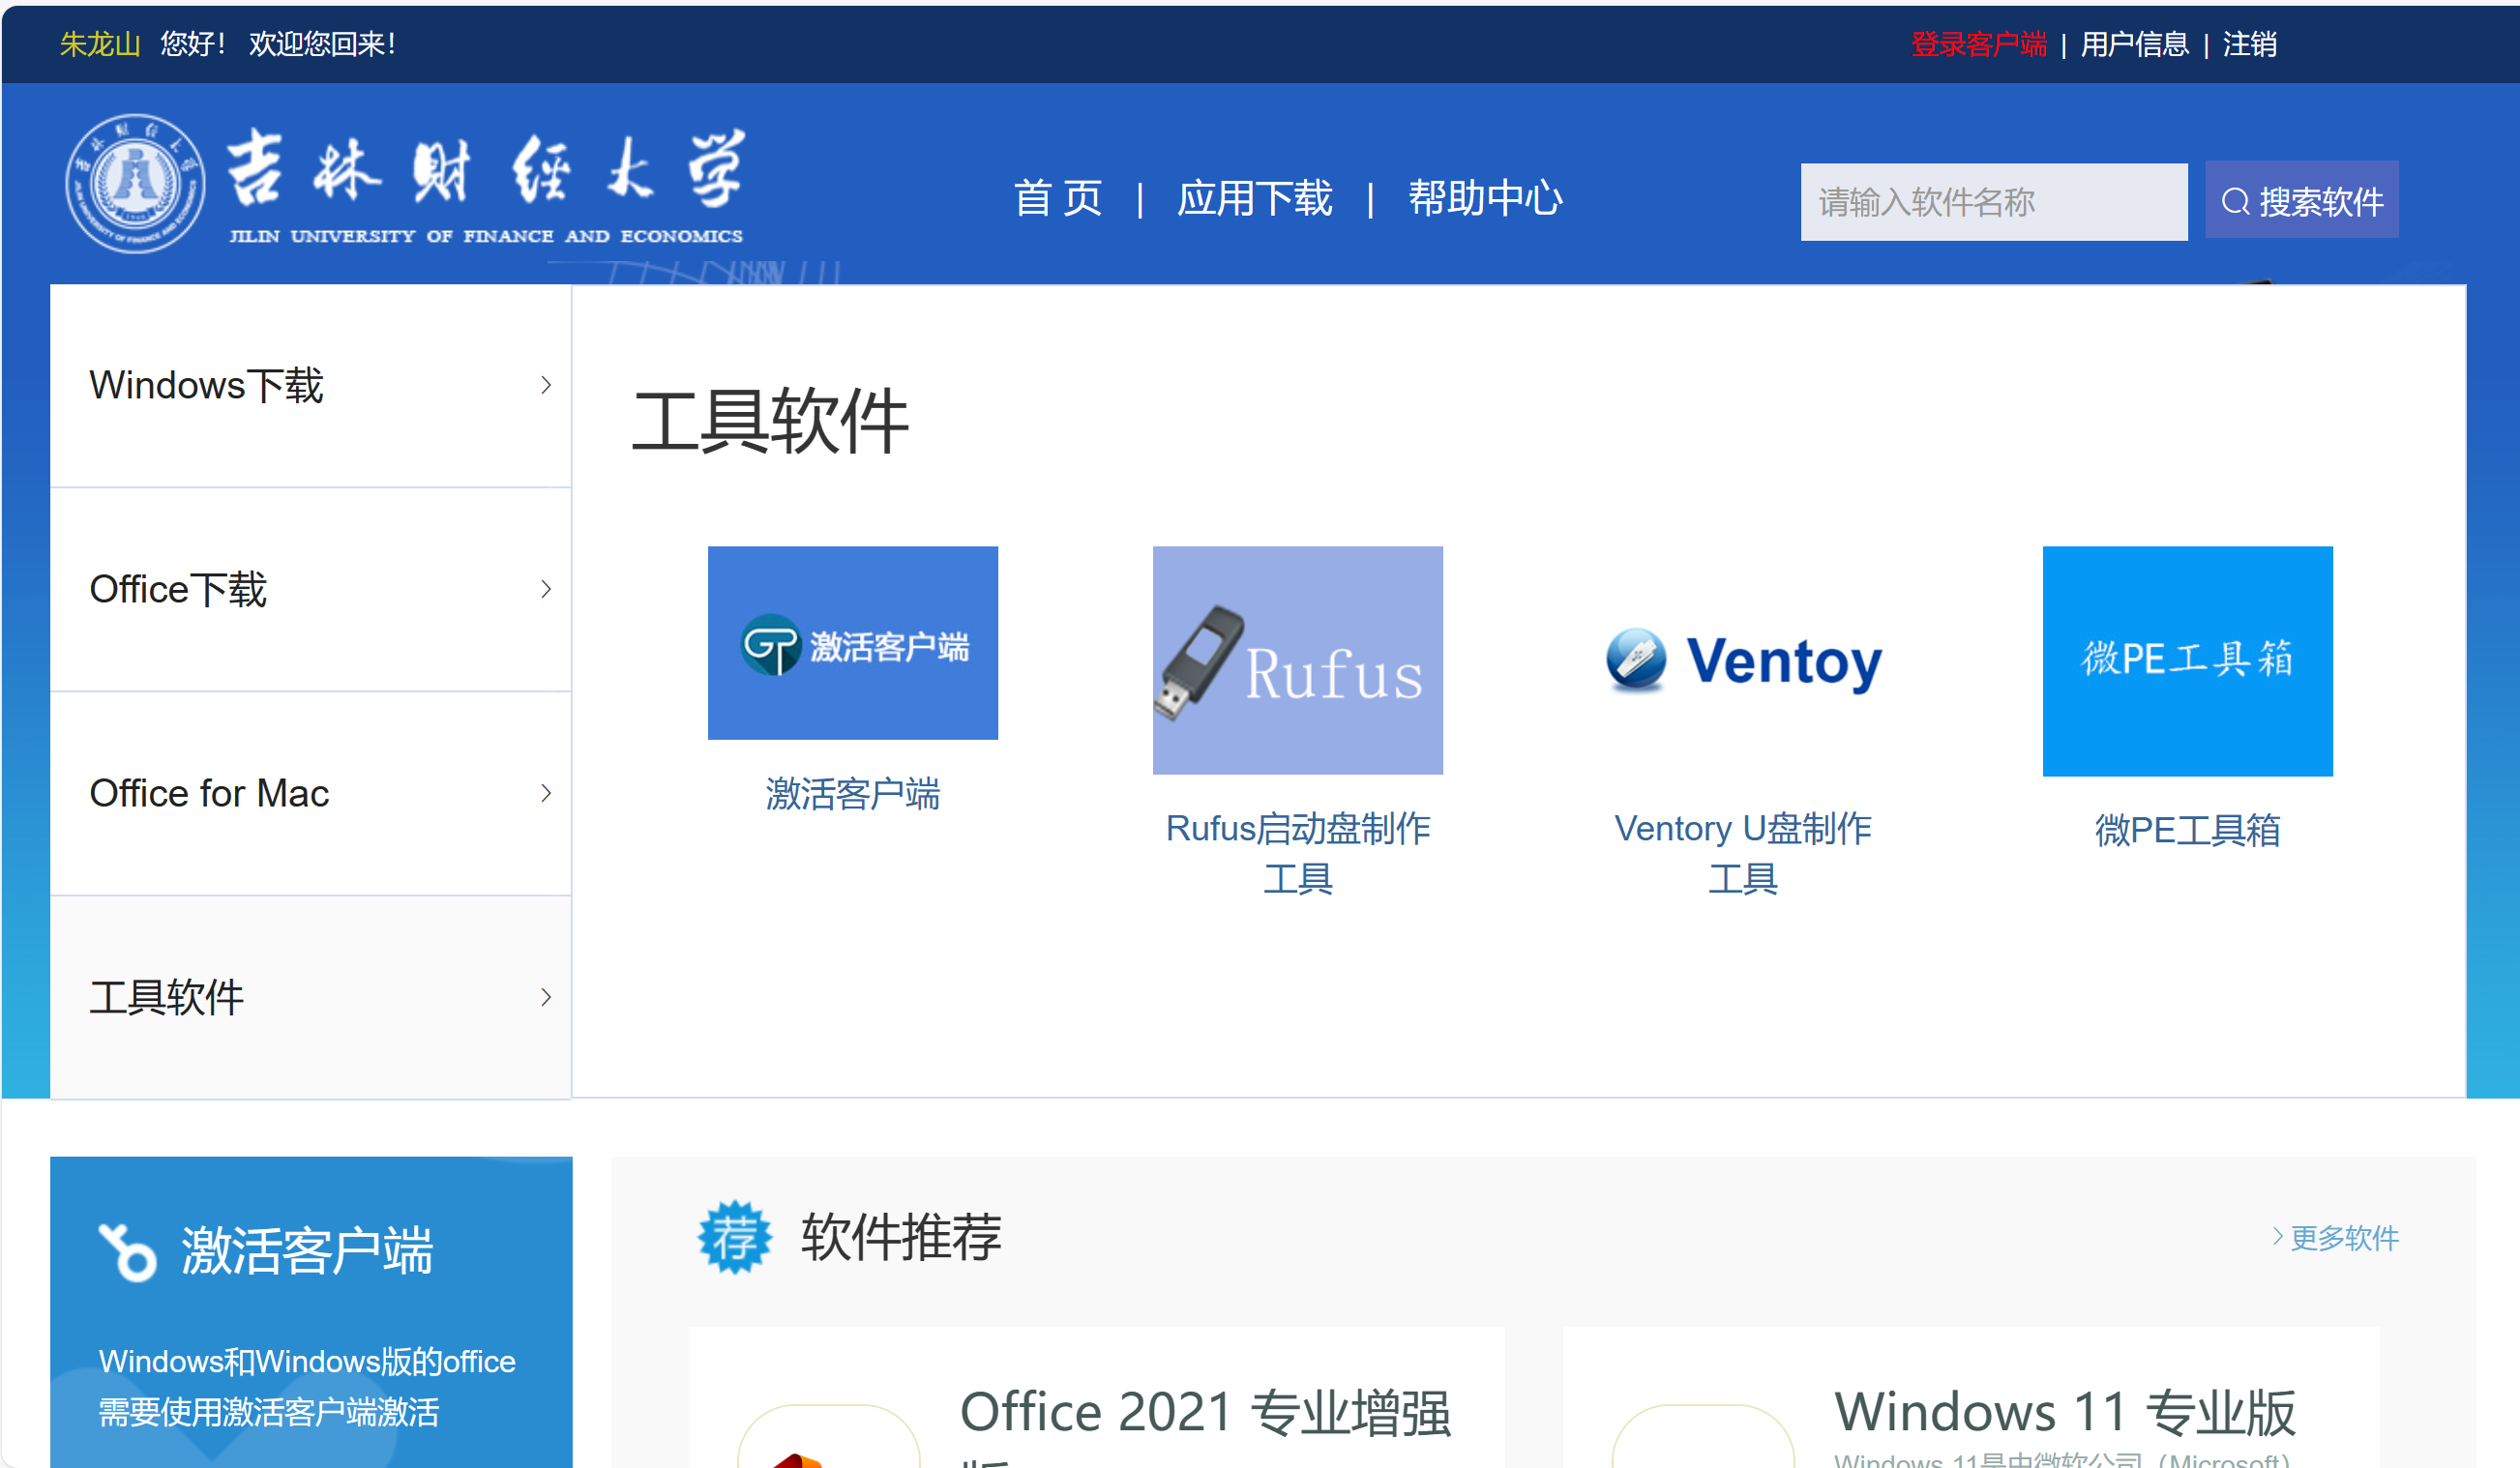Open the 微PE工具箱 tool icon
Image resolution: width=2520 pixels, height=1468 pixels.
pyautogui.click(x=2187, y=661)
